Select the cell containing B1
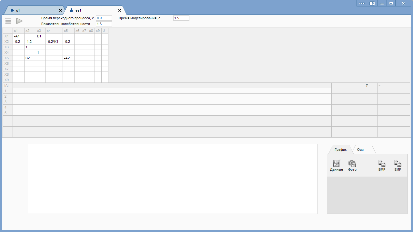 pos(41,36)
